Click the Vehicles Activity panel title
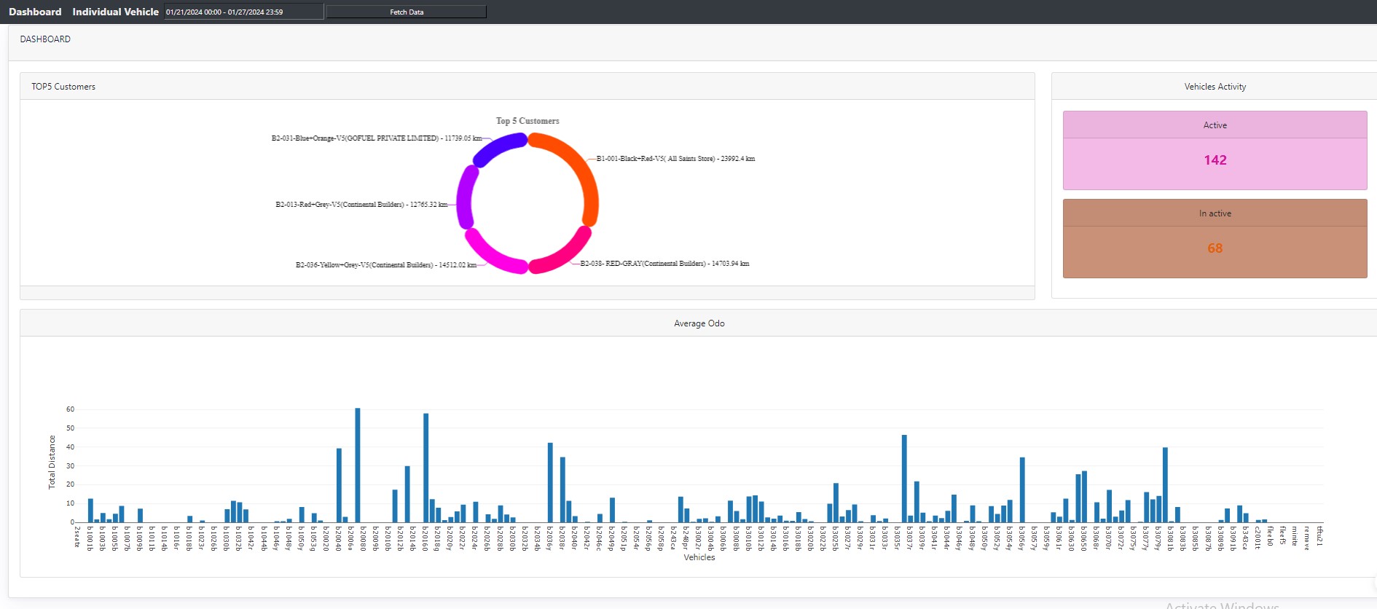1377x609 pixels. (x=1215, y=87)
